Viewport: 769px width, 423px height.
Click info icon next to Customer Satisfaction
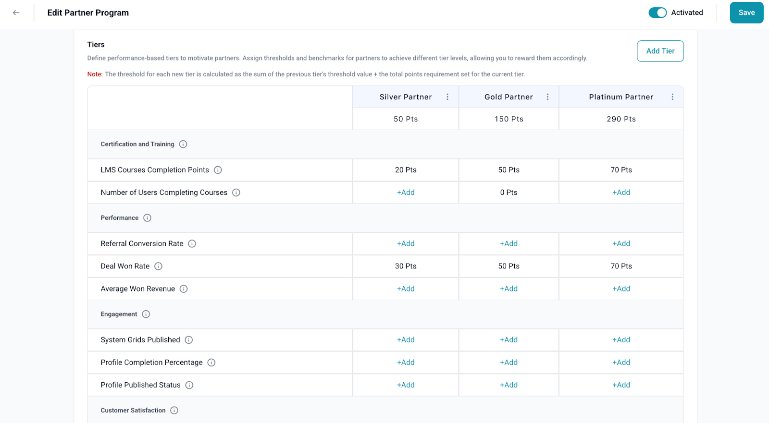(x=174, y=411)
